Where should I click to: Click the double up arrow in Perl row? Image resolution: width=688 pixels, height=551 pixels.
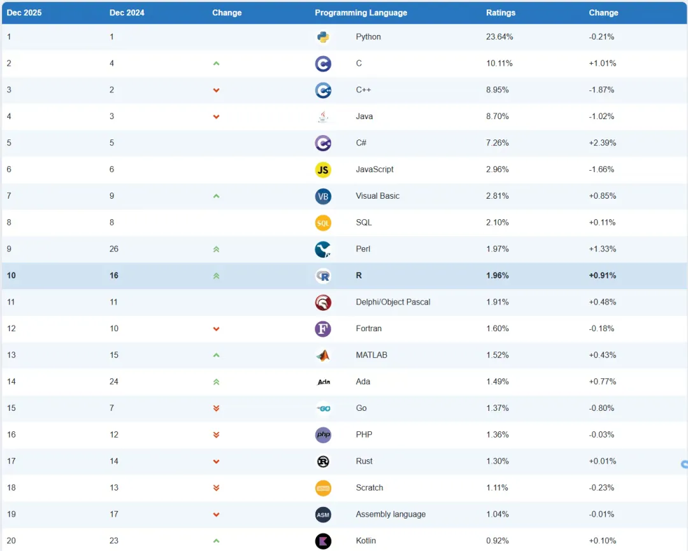click(216, 249)
